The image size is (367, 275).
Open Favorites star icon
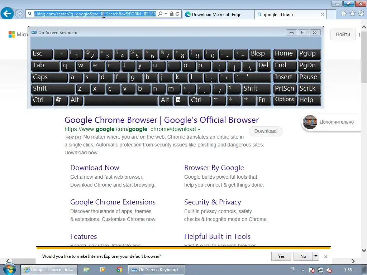coord(352,14)
